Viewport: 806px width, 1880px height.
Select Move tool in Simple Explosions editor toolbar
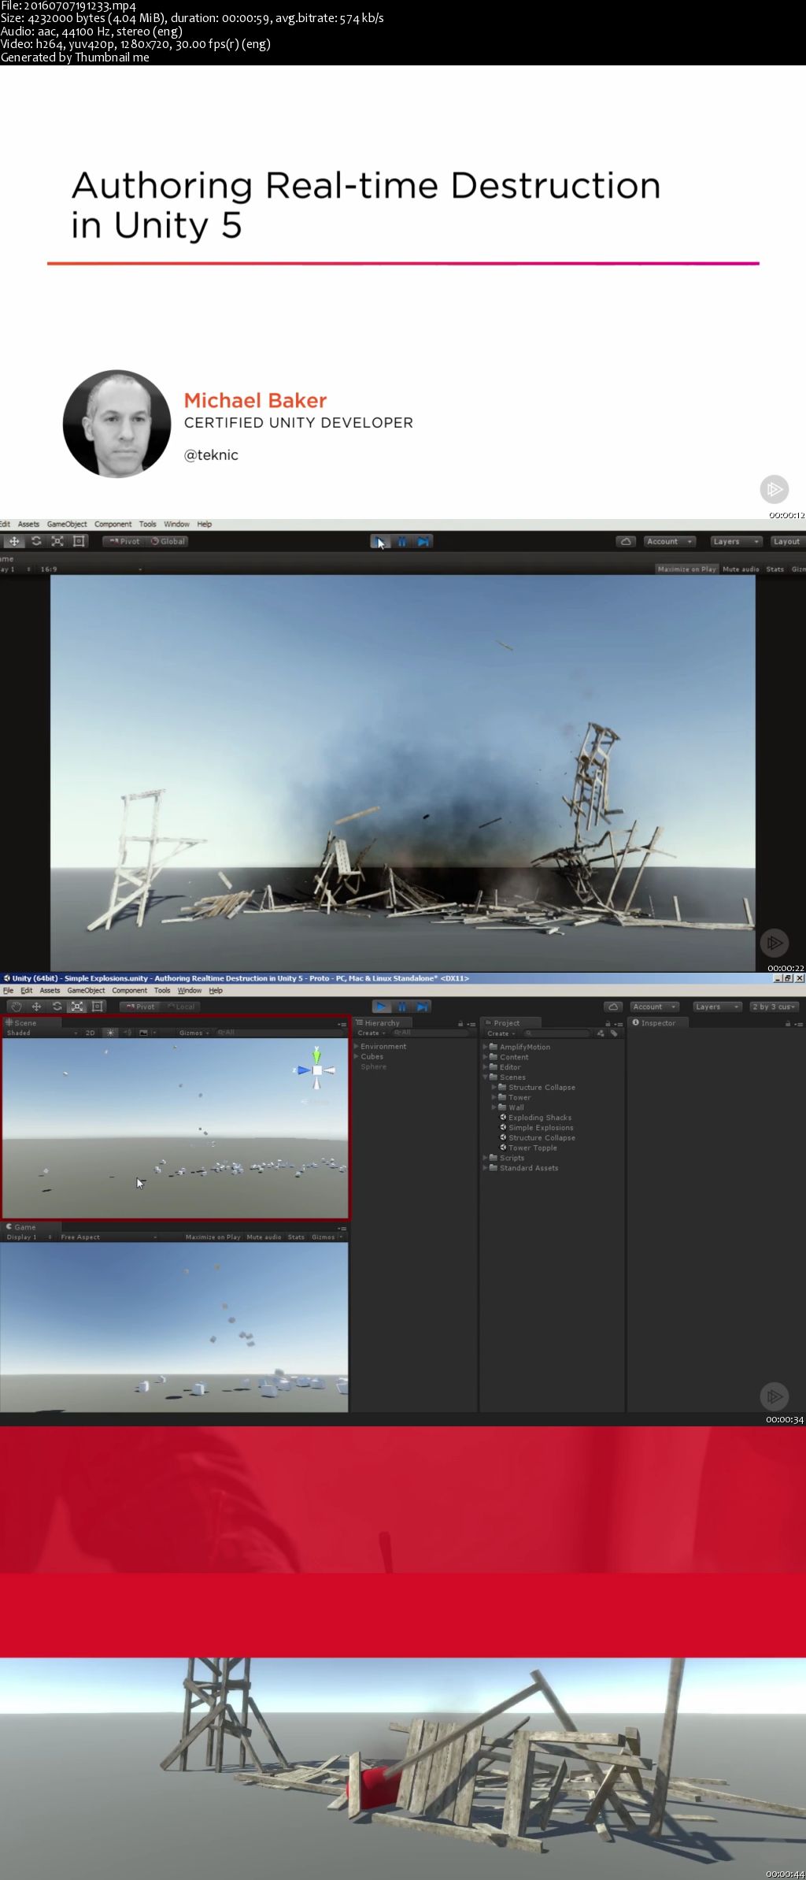(x=36, y=1007)
